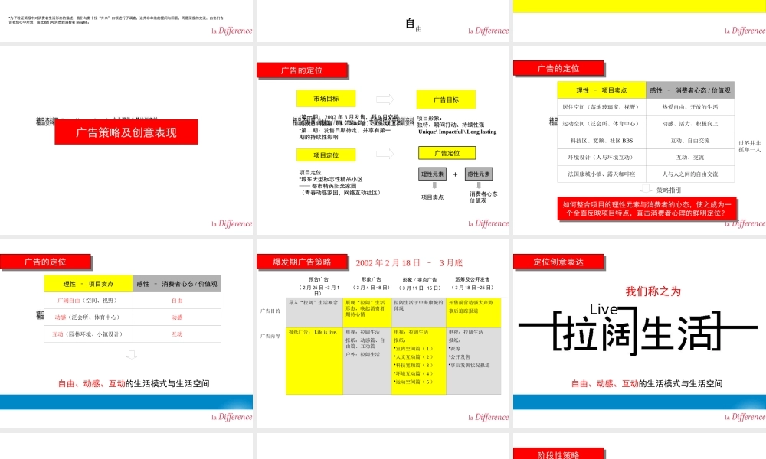Click the table cell 法国康城小镇、露天咖啡座
766x459 pixels.
[x=601, y=174]
